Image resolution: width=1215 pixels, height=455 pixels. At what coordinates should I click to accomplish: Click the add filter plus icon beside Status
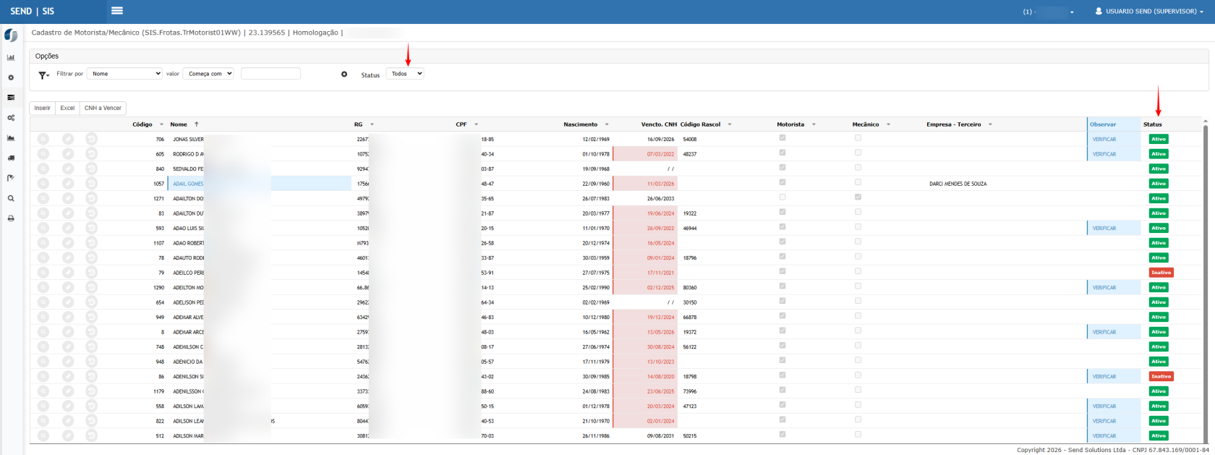[344, 74]
